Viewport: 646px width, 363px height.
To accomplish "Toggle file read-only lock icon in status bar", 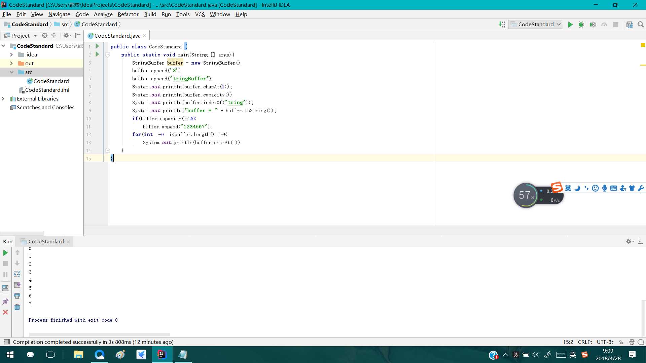I will pos(621,342).
